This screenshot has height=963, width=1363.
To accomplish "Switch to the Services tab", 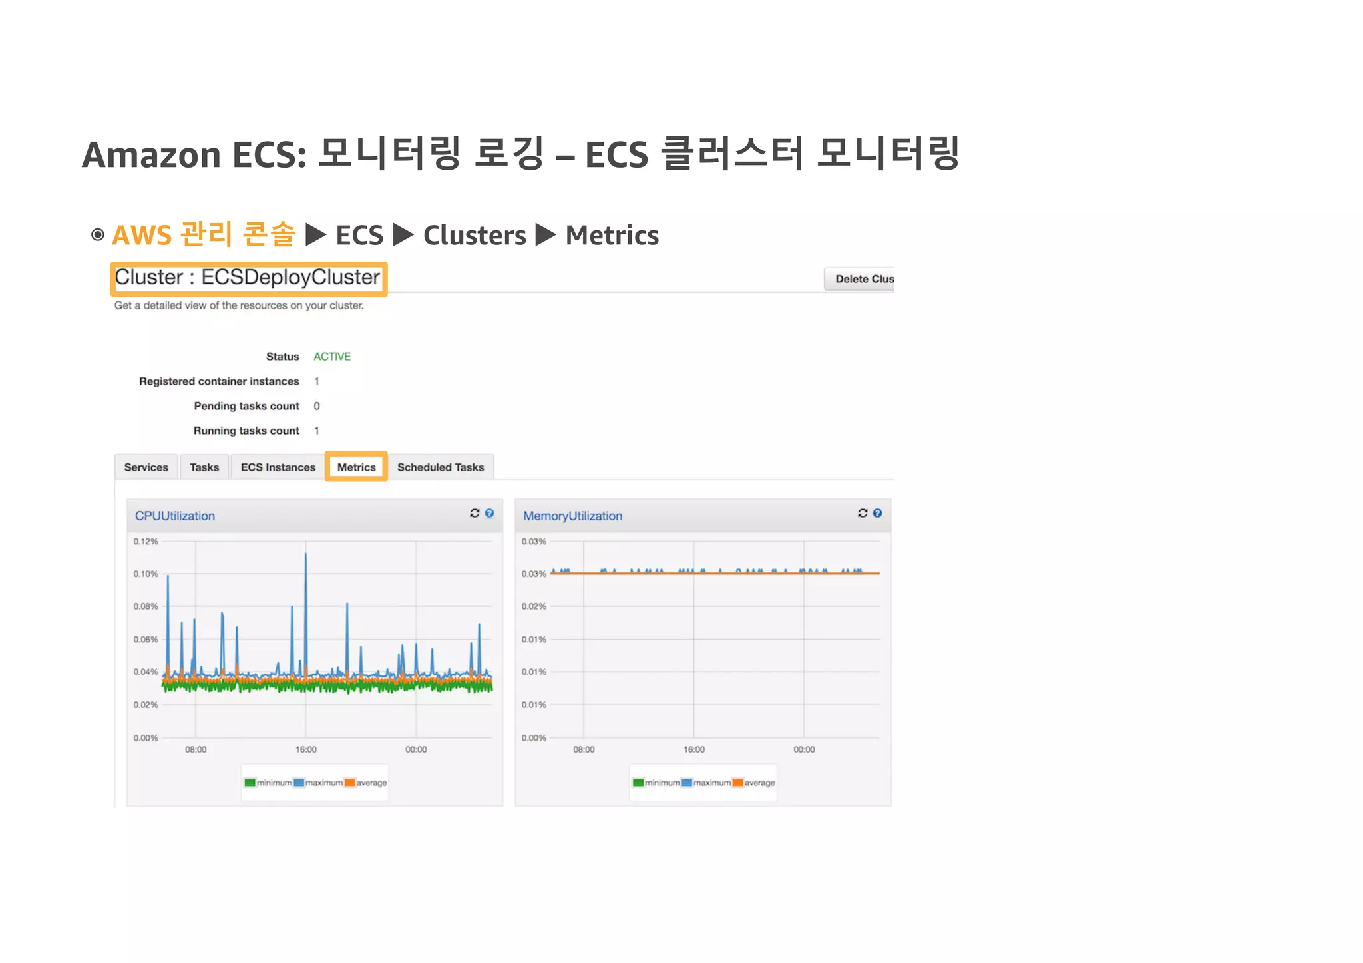I will coord(146,467).
